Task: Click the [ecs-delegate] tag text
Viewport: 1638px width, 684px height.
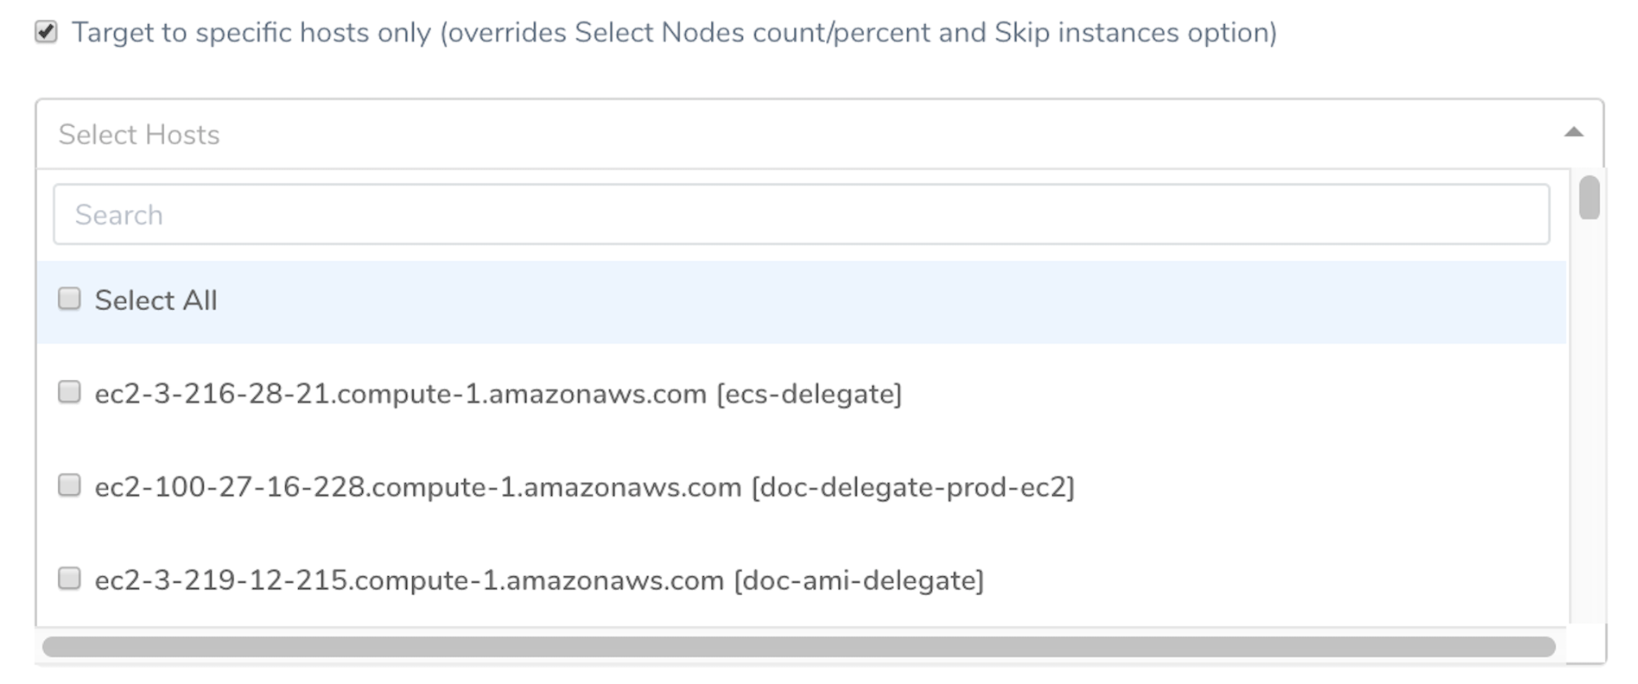Action: (809, 394)
